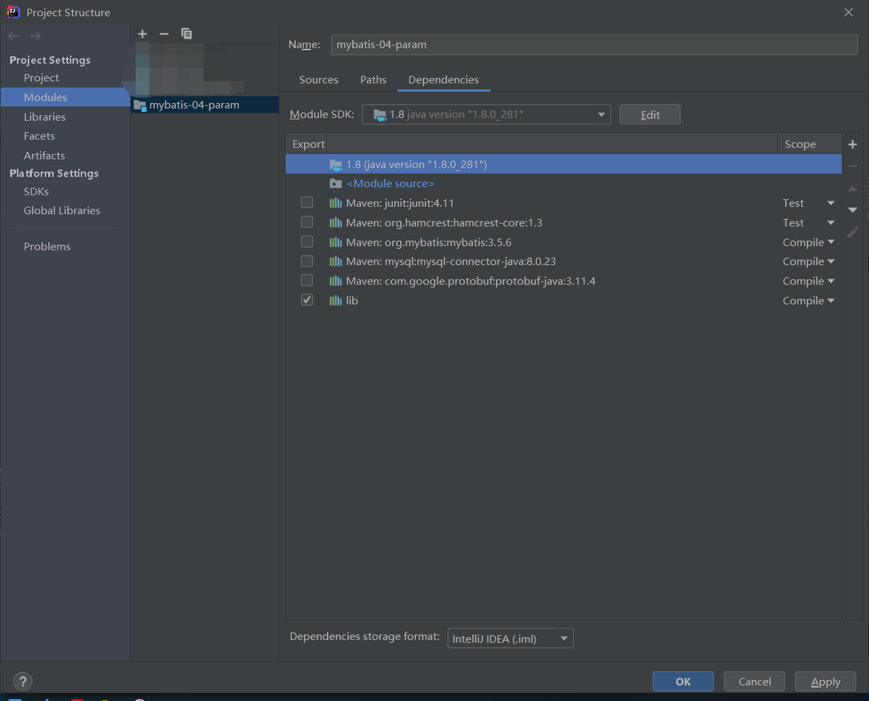
Task: Click the library icon of mysql-connector-java
Action: (x=336, y=261)
